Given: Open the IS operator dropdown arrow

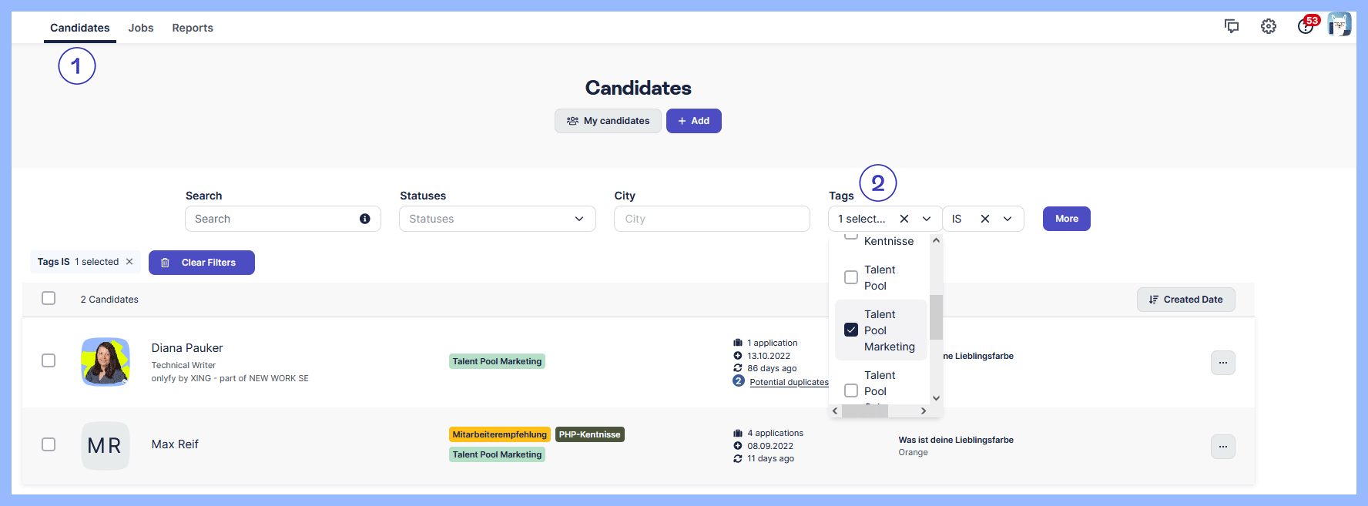Looking at the screenshot, I should (1007, 219).
